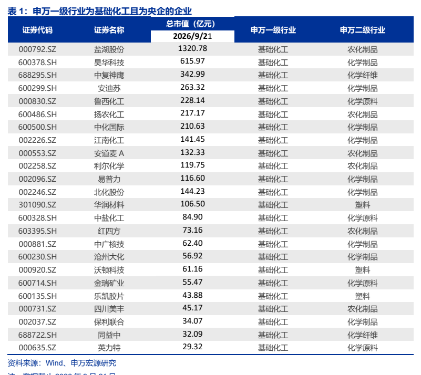Click market value 62.40
Image resolution: width=421 pixels, height=375 pixels.
[x=192, y=243]
